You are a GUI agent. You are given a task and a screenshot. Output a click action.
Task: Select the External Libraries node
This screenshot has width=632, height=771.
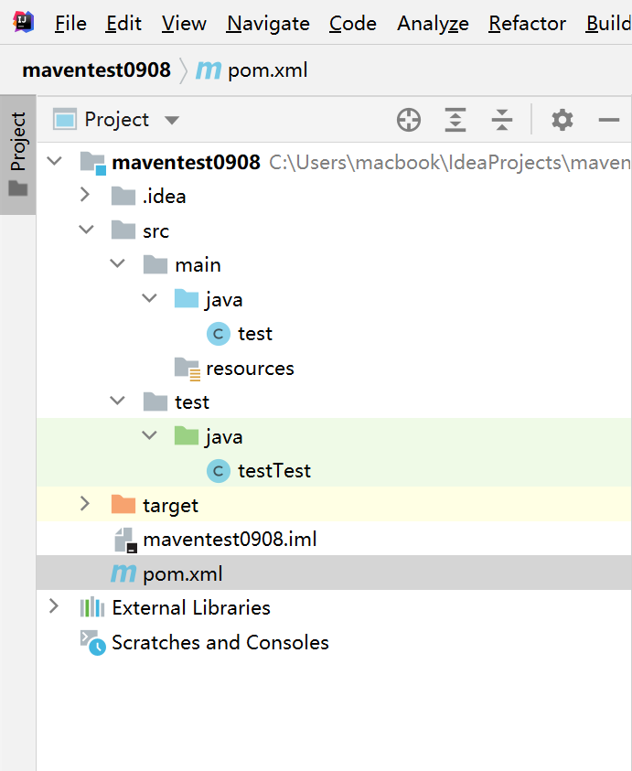[x=191, y=608]
